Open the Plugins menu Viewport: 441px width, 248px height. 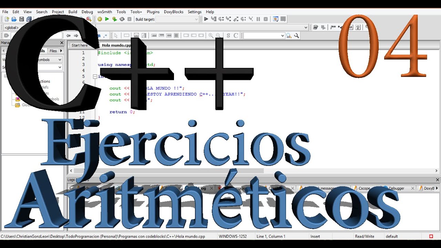153,12
